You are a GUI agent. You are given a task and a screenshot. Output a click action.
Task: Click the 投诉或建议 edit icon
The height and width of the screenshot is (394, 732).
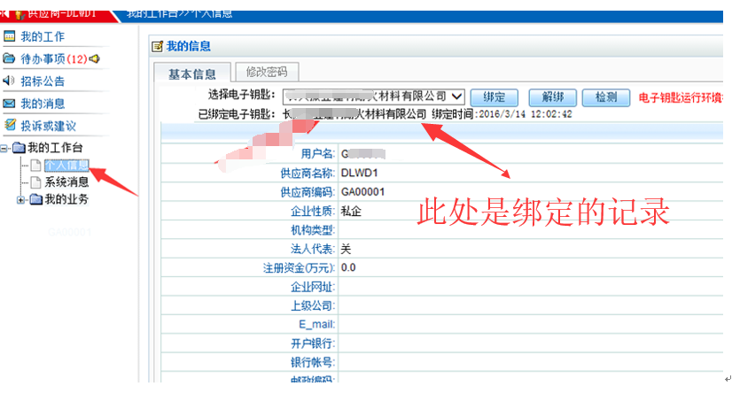pyautogui.click(x=10, y=126)
